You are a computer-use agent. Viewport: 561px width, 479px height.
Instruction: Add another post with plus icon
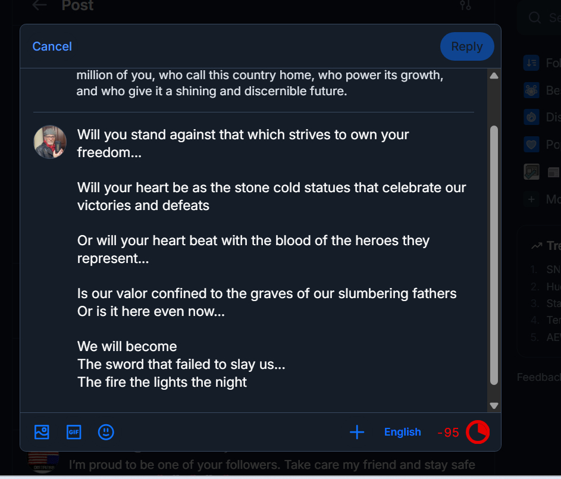pos(356,432)
